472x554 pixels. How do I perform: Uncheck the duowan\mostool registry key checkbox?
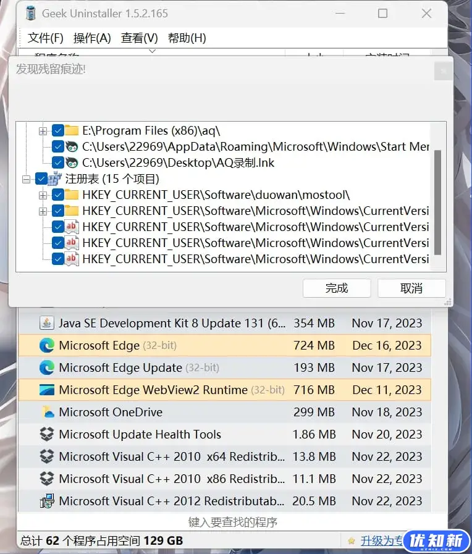click(x=58, y=195)
